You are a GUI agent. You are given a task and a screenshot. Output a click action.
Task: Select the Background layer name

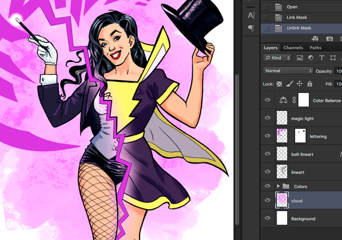click(303, 218)
